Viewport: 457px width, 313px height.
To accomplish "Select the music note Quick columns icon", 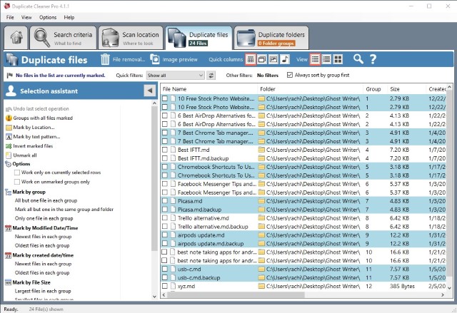I will pos(285,59).
